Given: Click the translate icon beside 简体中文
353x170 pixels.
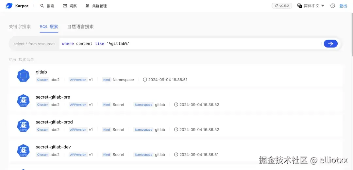Looking at the screenshot, I should click(x=299, y=6).
